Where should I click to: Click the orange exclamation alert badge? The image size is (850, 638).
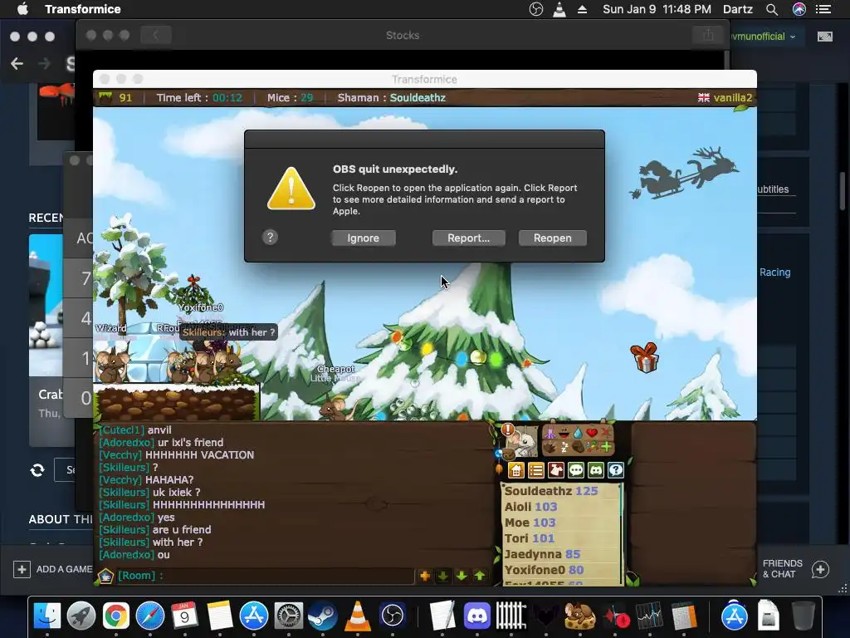pos(508,429)
